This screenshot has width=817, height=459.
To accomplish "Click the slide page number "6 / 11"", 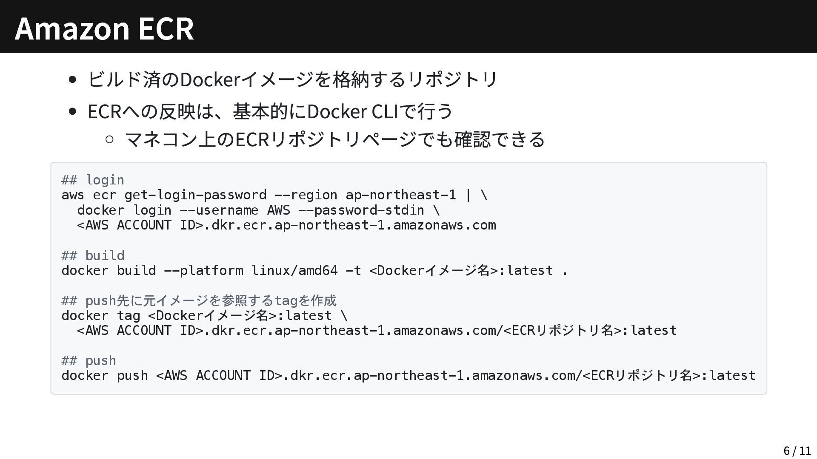I will pyautogui.click(x=797, y=450).
